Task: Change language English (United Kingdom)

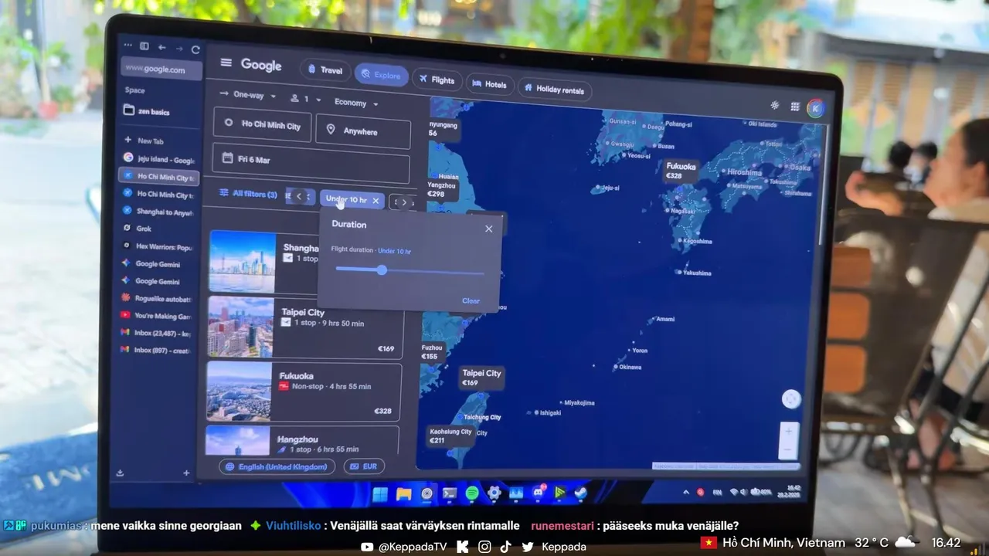Action: (x=277, y=466)
